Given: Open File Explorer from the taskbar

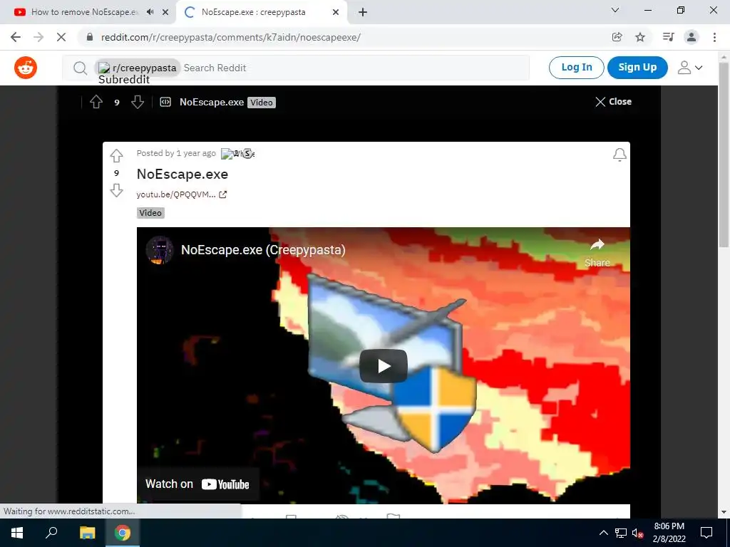Looking at the screenshot, I should [87, 533].
